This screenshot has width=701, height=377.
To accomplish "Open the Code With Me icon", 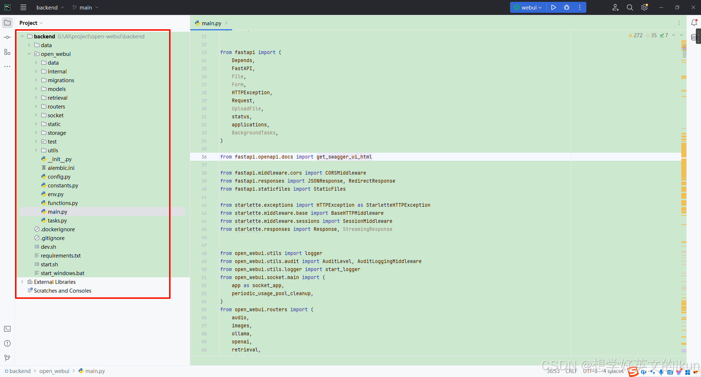I will (616, 7).
